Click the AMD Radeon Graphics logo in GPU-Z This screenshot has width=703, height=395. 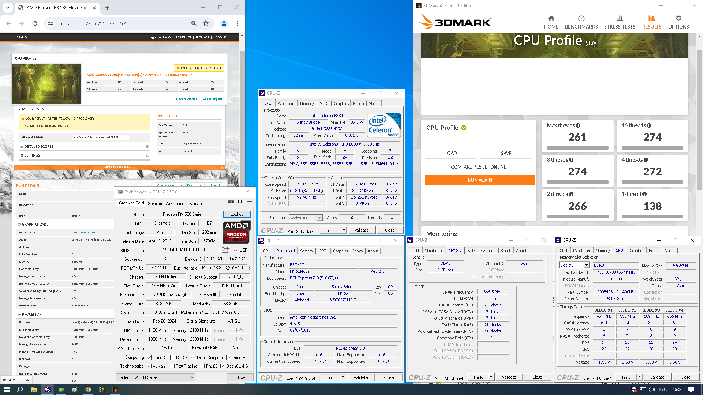point(237,232)
